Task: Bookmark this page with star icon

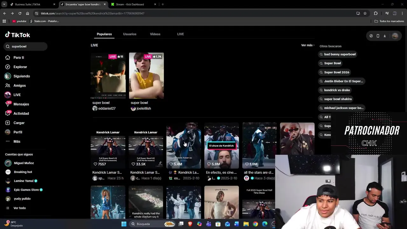Action: [x=365, y=13]
